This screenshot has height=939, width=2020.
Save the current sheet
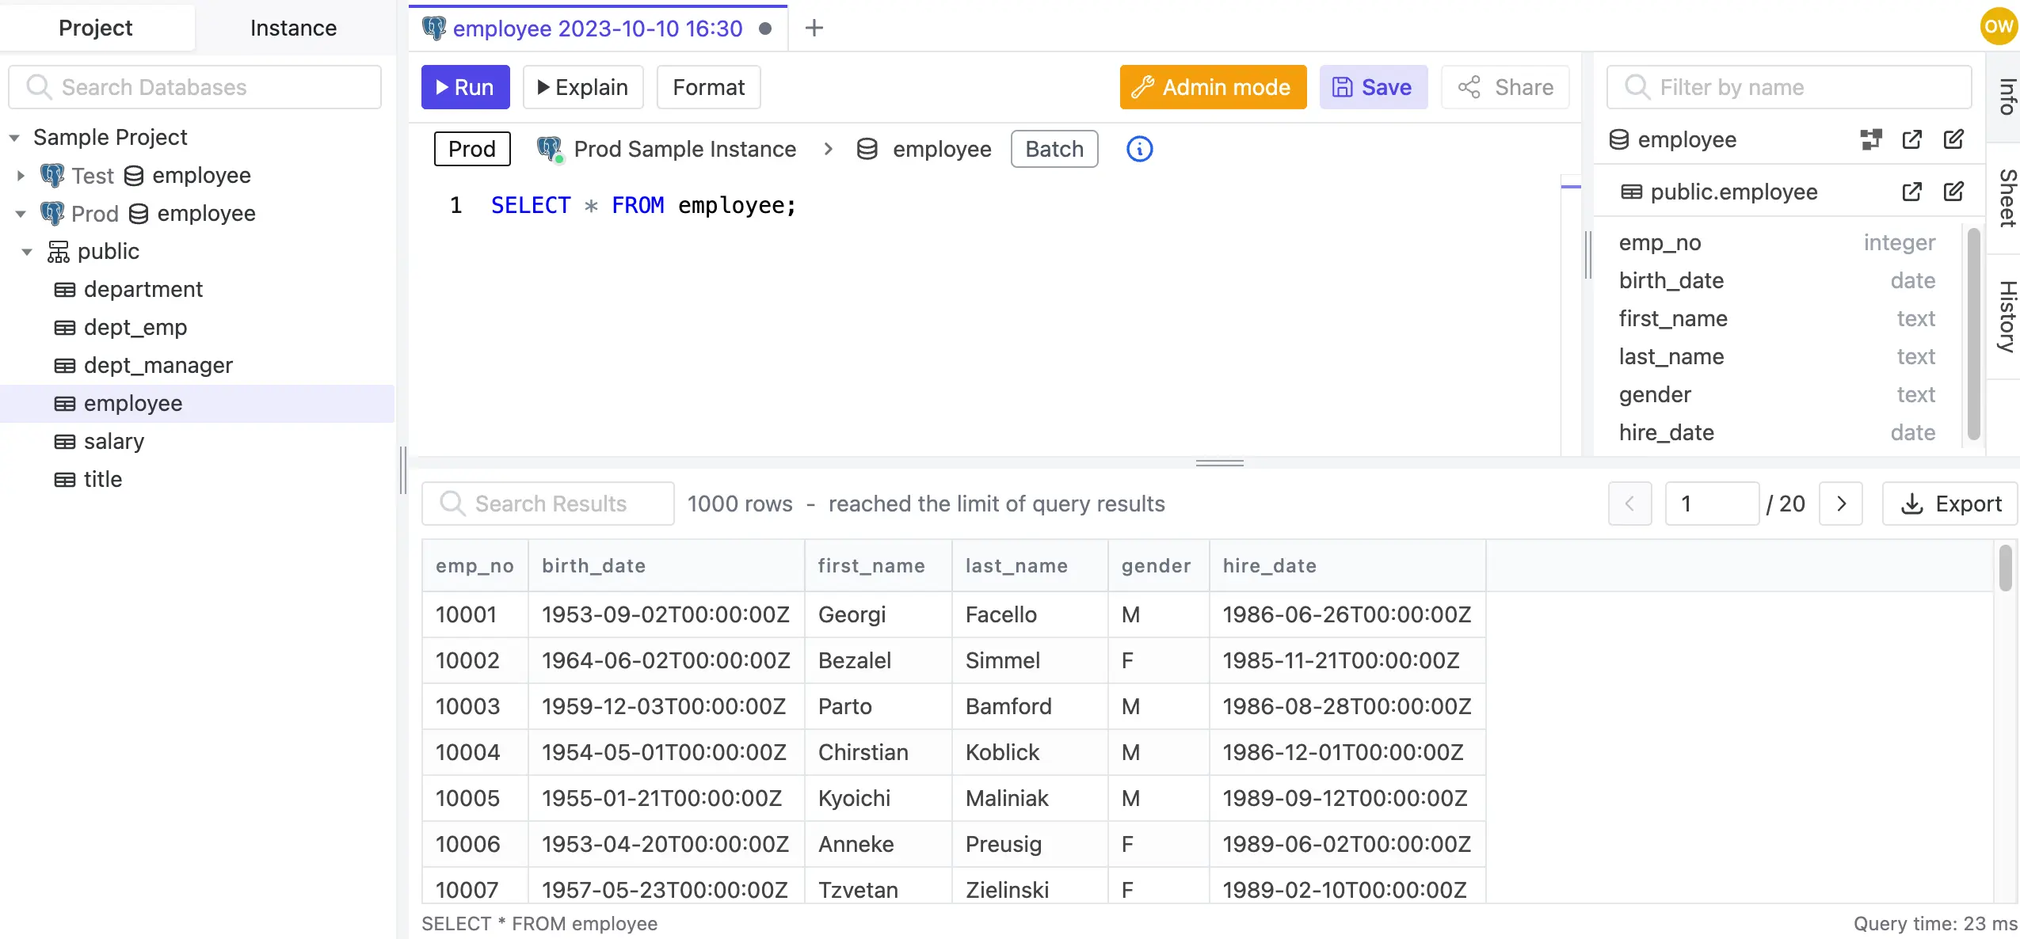[1373, 87]
